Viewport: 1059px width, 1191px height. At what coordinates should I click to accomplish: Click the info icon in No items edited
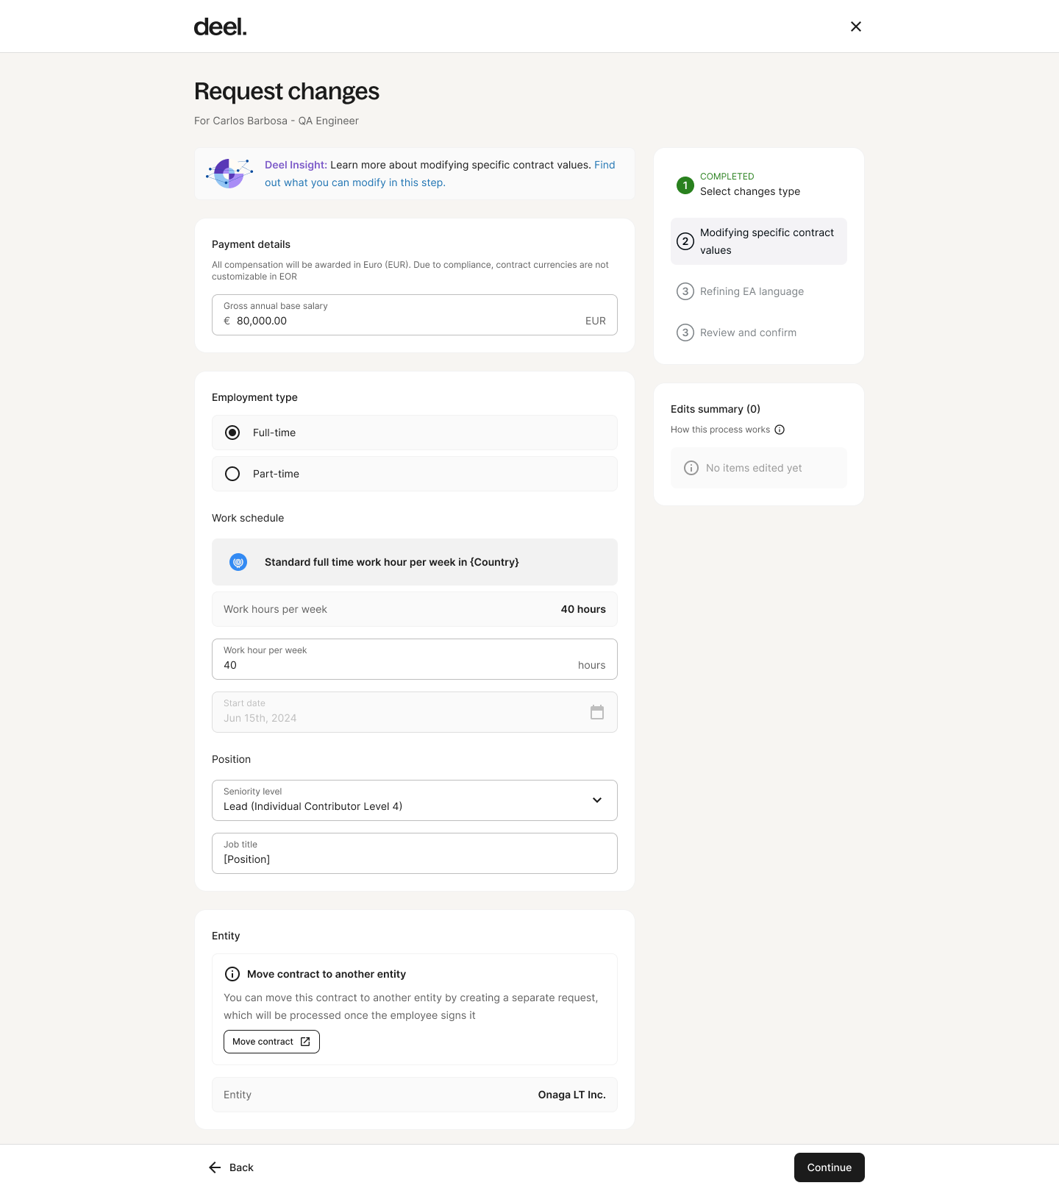tap(691, 468)
